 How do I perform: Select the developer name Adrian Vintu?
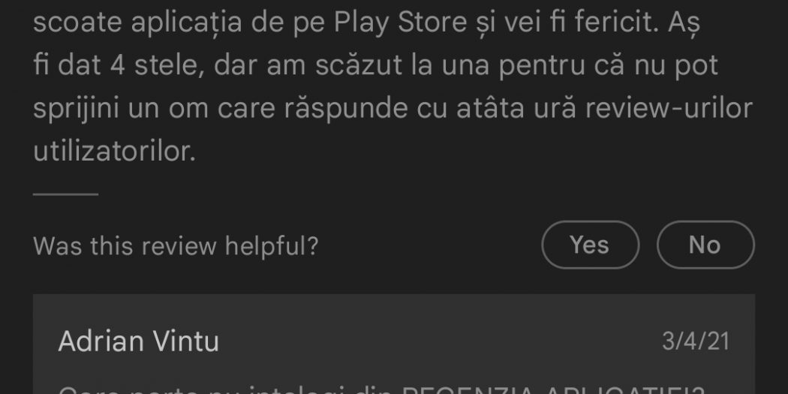tap(139, 341)
